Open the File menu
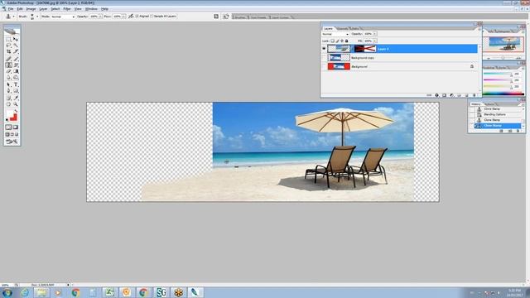Viewport: 530px width, 298px height. (11, 9)
